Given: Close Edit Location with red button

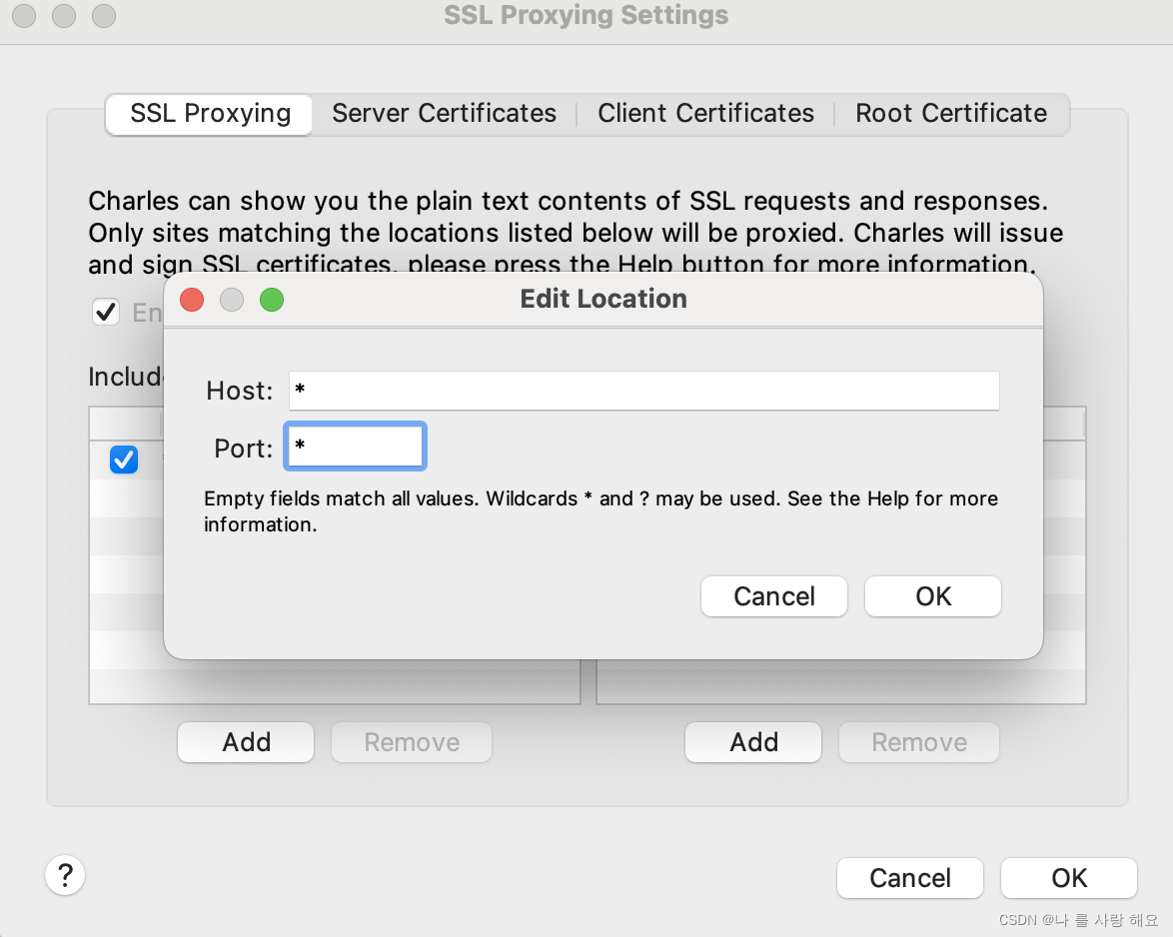Looking at the screenshot, I should [x=192, y=300].
